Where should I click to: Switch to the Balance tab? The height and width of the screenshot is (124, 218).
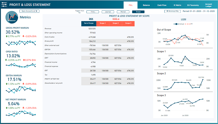click(146, 5)
